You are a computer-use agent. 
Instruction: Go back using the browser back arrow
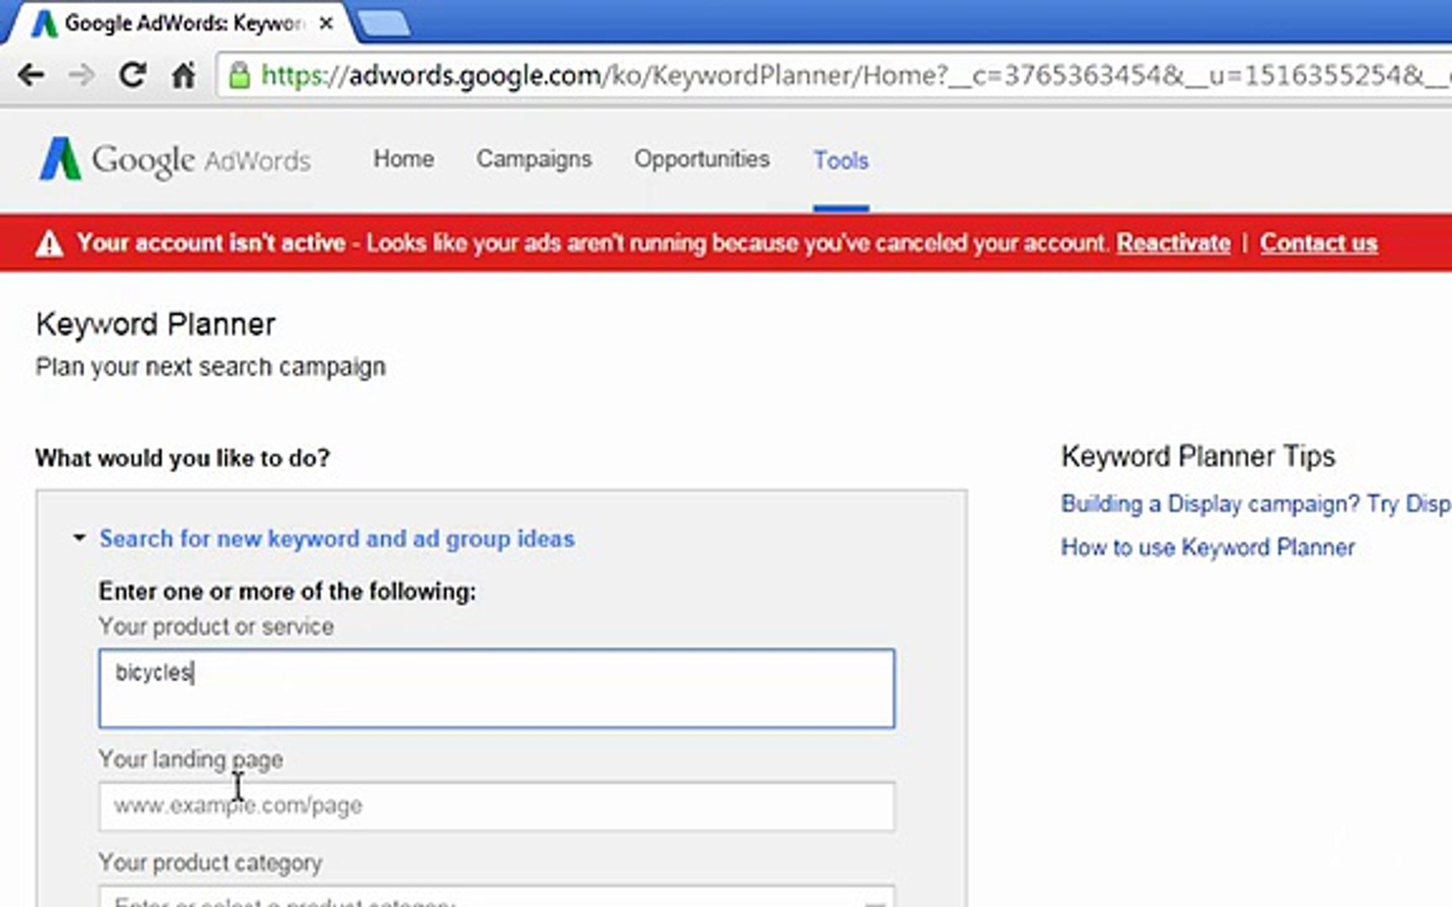point(31,76)
